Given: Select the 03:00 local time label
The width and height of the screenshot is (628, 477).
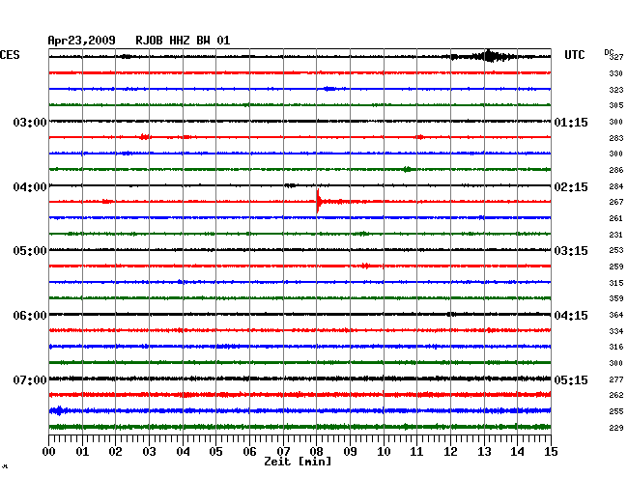Looking at the screenshot, I should 30,122.
